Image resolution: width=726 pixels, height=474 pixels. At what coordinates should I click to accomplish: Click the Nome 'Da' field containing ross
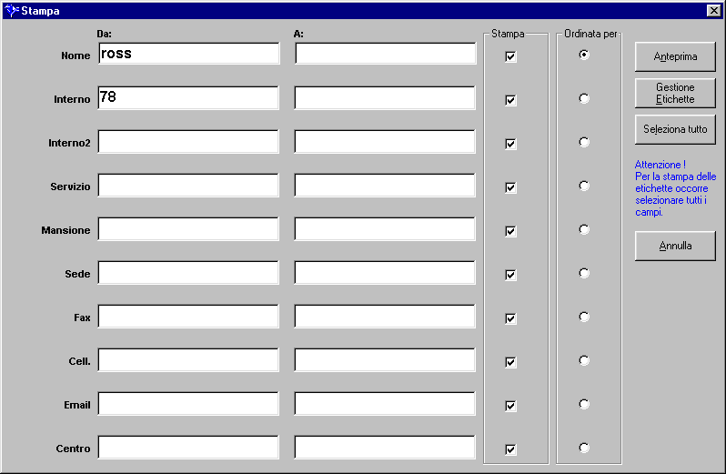coord(189,54)
